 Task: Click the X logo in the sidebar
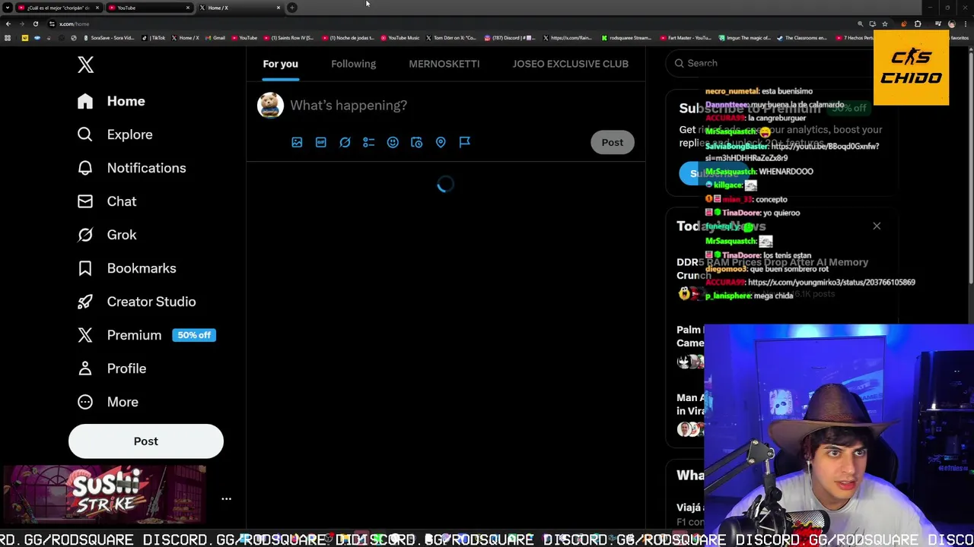pos(85,65)
